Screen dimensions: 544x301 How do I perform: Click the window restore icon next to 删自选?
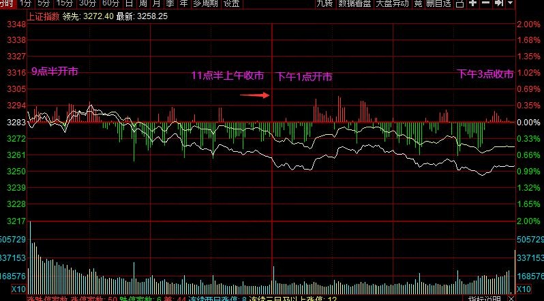(x=459, y=4)
